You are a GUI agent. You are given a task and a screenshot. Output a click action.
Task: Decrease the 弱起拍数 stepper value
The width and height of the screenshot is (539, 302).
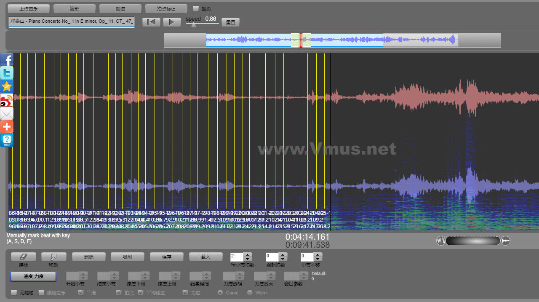[x=283, y=259]
